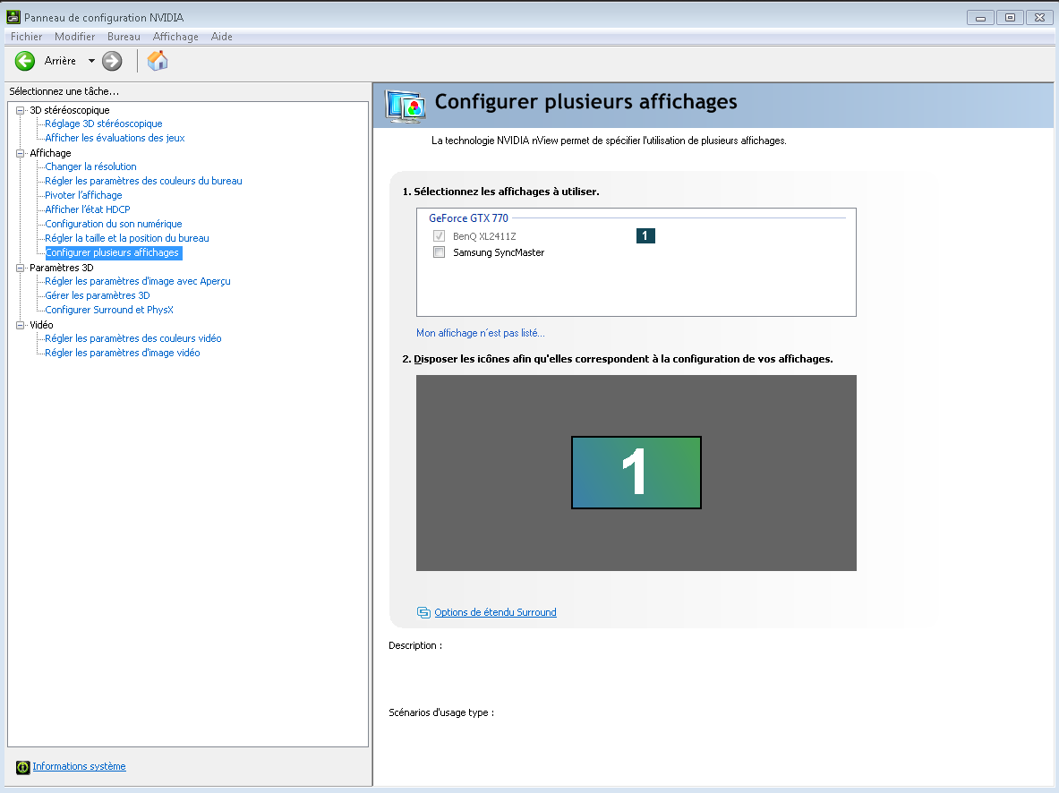Open the Aide menu
Screen dimensions: 1059x793
point(221,37)
